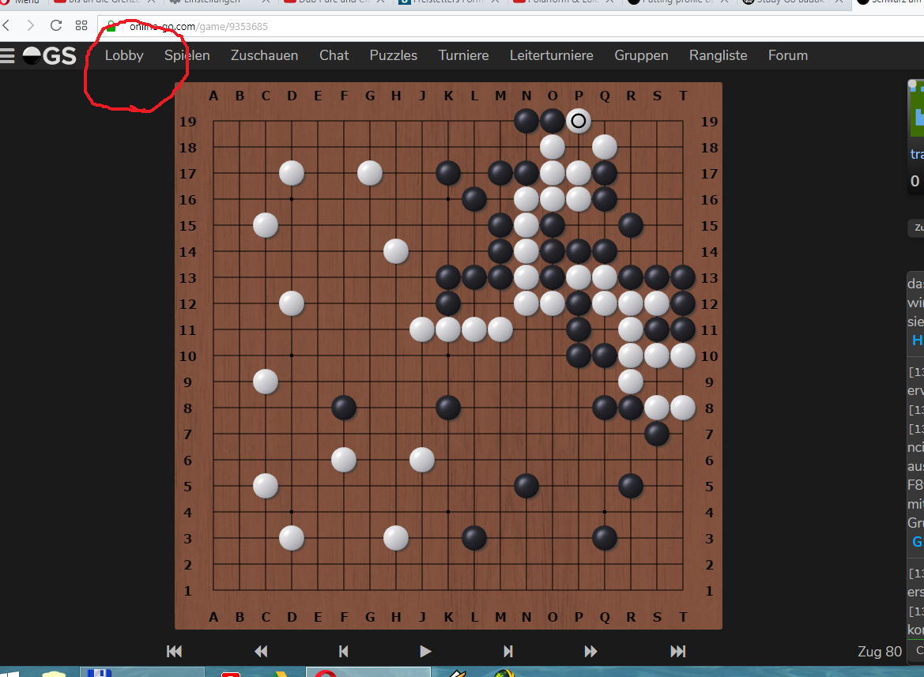Click the marked white stone at P19
The width and height of the screenshot is (924, 677).
(579, 121)
